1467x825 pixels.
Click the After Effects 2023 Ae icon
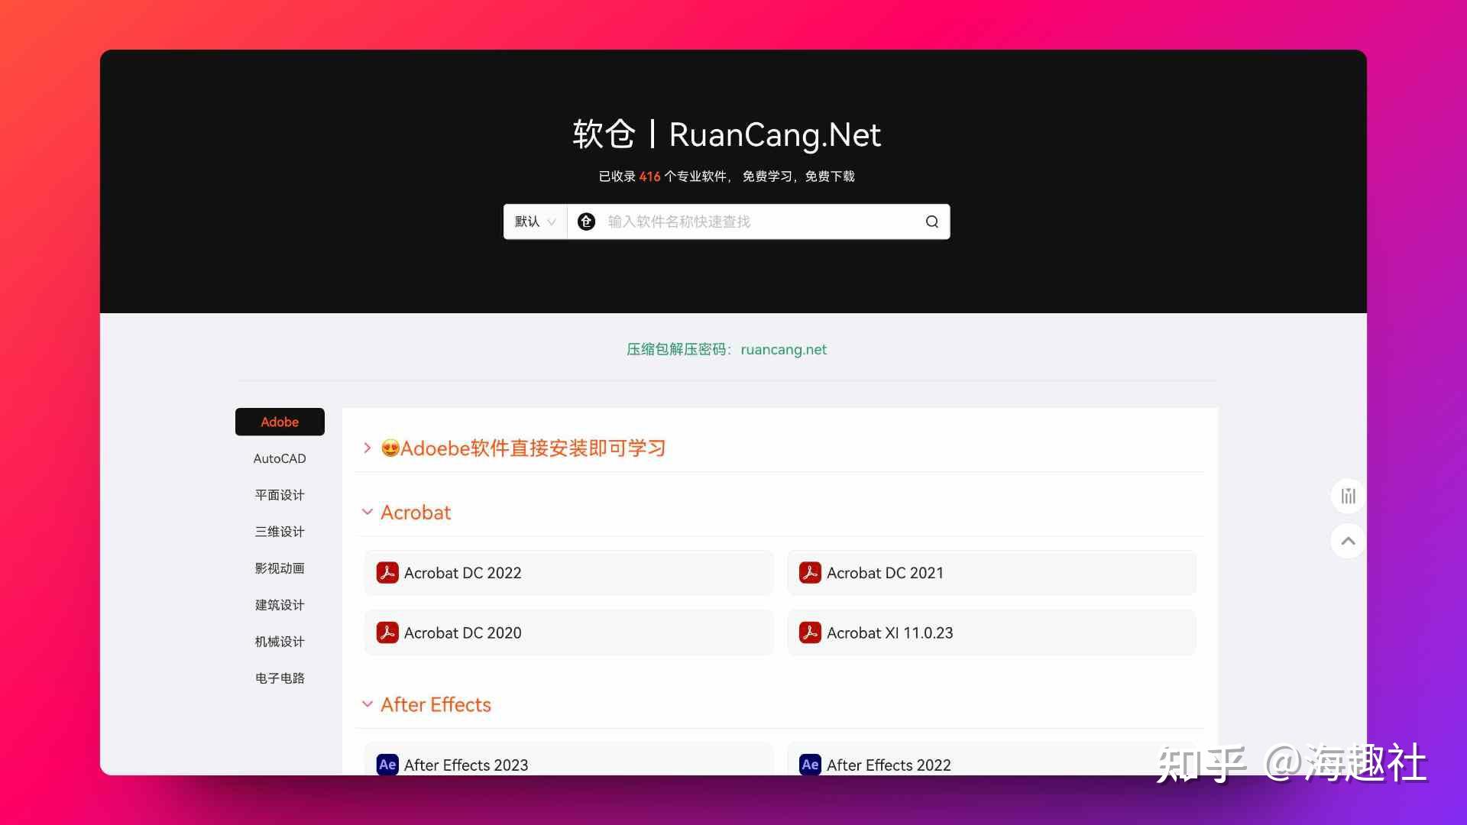tap(387, 765)
